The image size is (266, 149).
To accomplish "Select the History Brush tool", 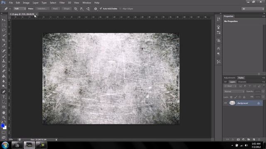I will point(4,66).
